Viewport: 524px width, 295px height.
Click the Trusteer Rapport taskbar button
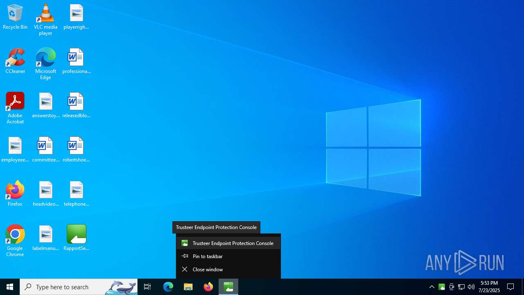[x=228, y=287]
